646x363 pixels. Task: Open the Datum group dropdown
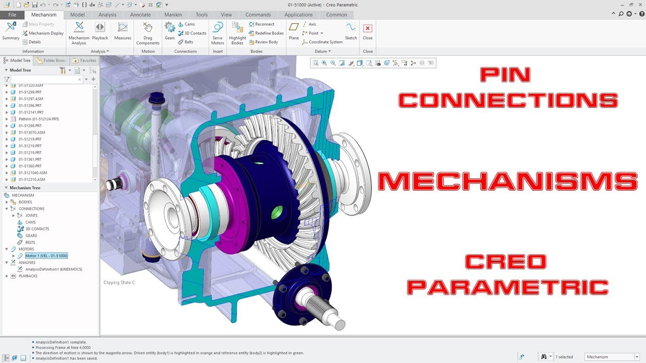click(322, 51)
